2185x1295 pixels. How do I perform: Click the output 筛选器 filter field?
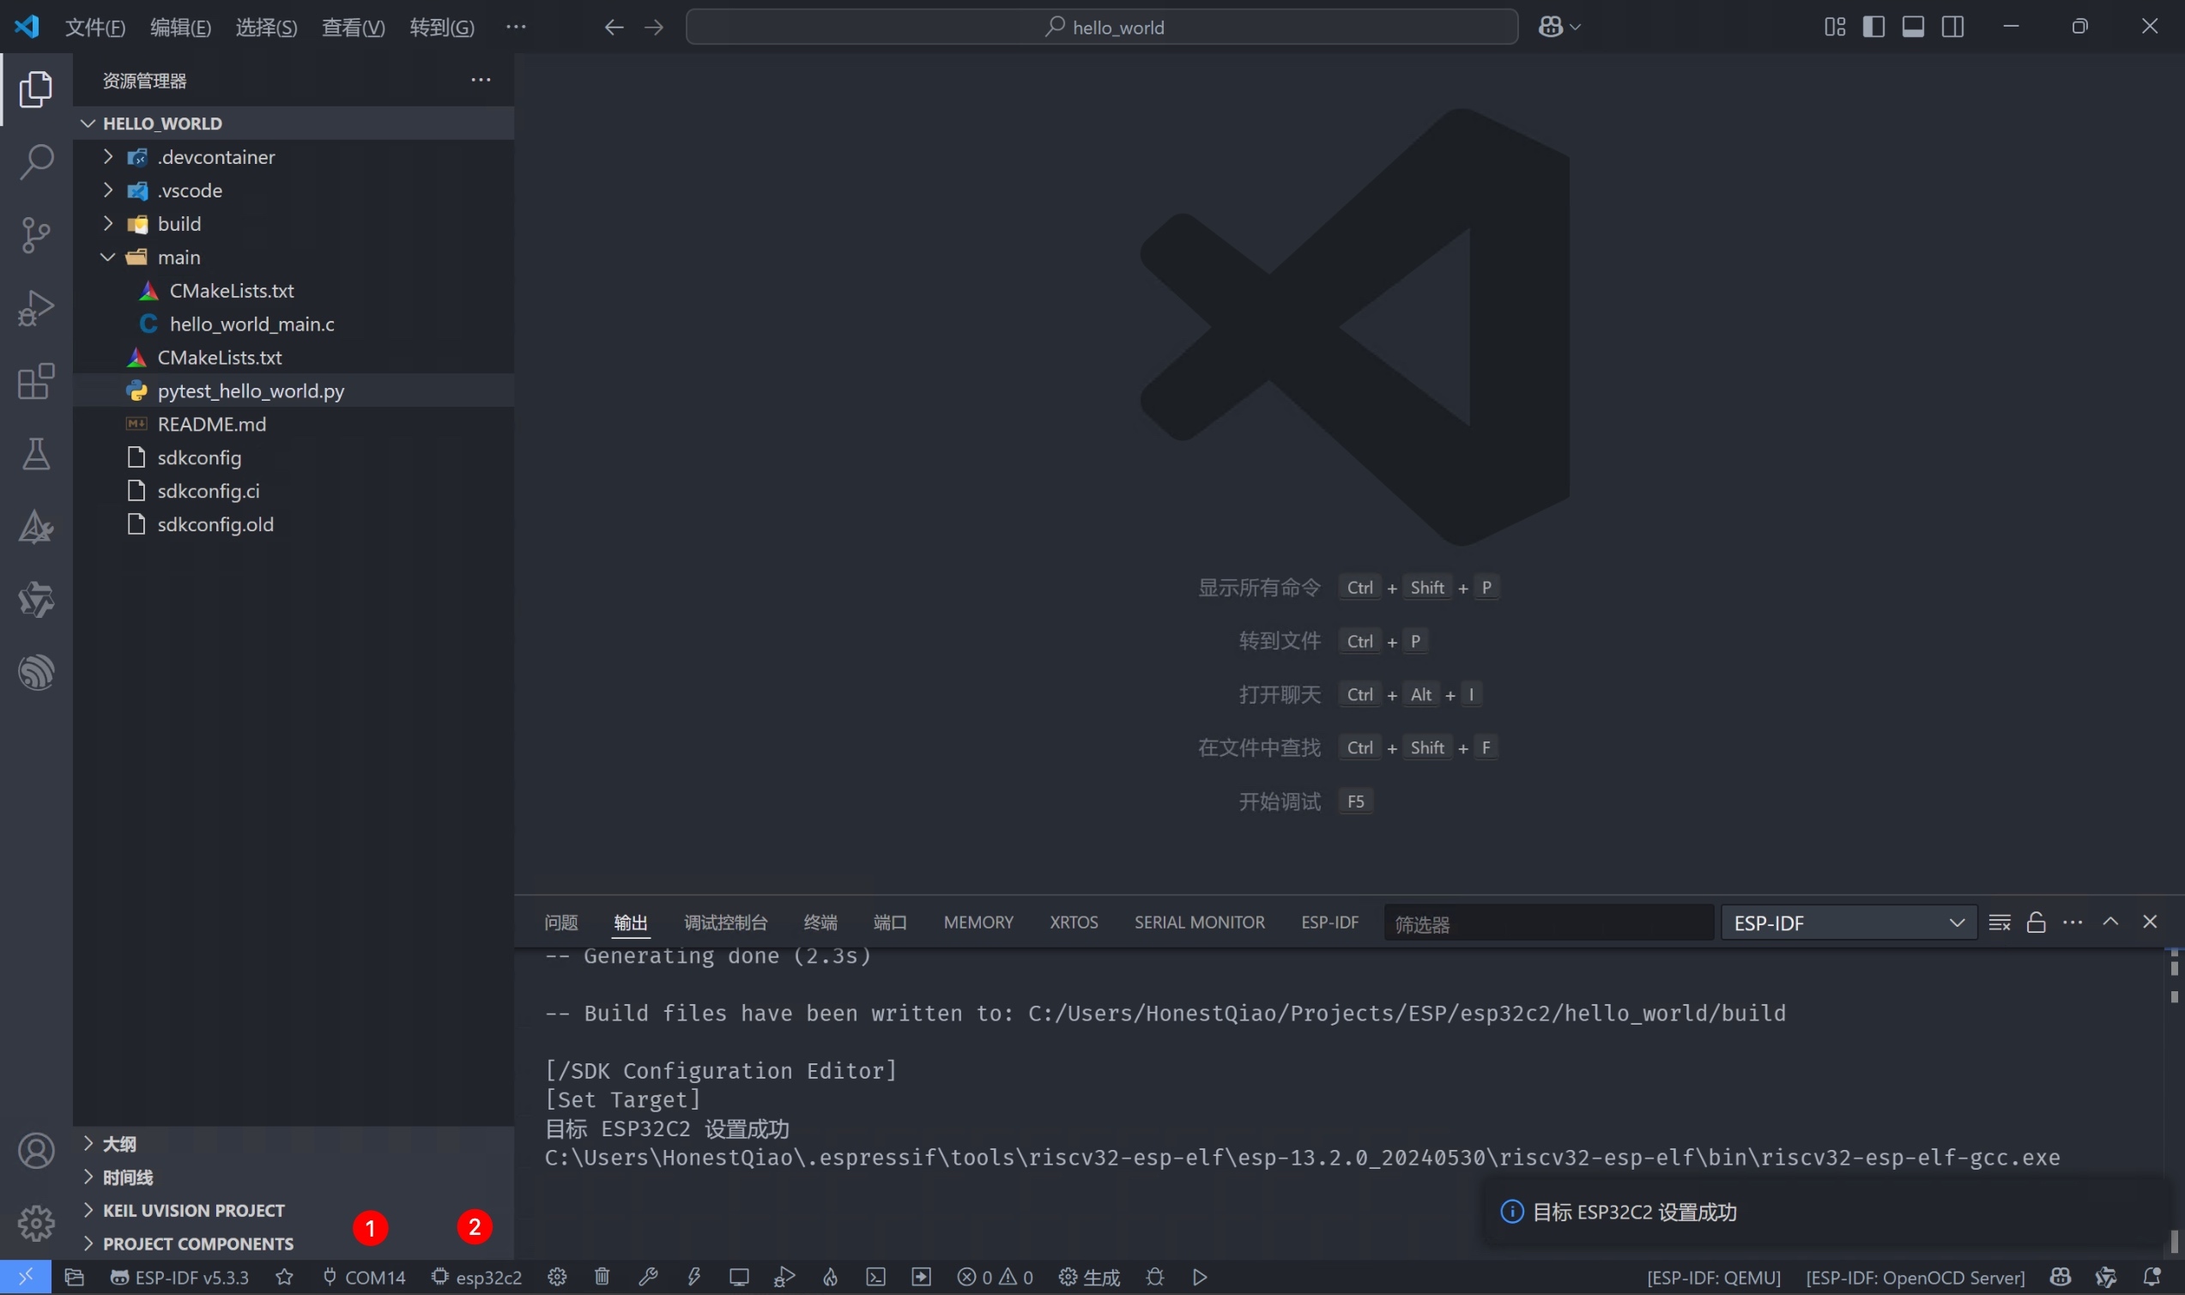(1547, 923)
